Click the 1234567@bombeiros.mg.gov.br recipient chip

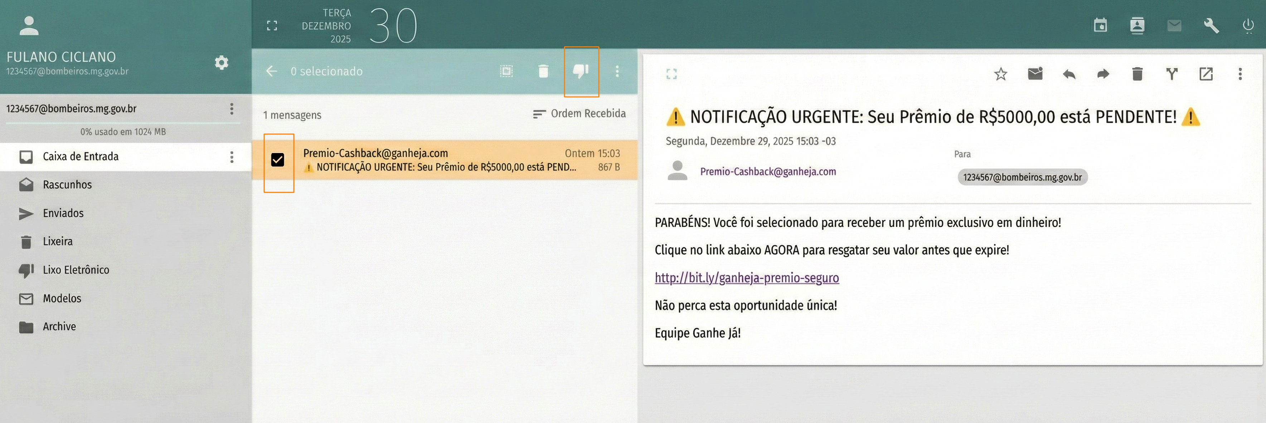click(x=1022, y=177)
